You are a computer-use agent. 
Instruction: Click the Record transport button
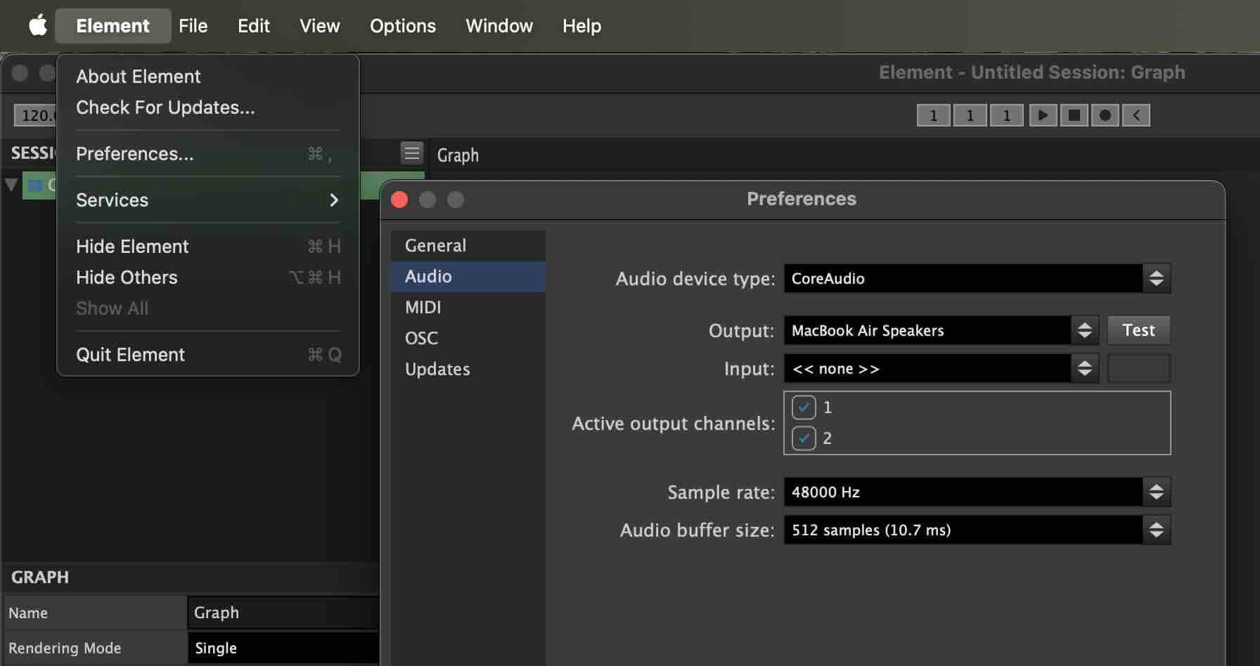pos(1105,115)
